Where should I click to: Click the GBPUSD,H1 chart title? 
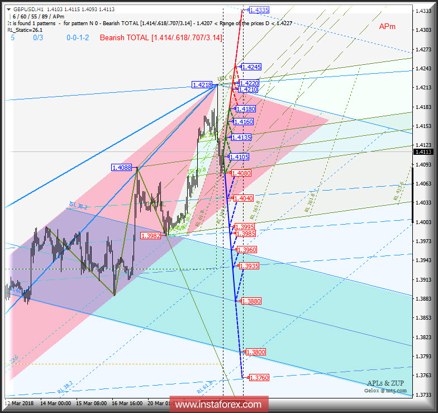point(28,10)
